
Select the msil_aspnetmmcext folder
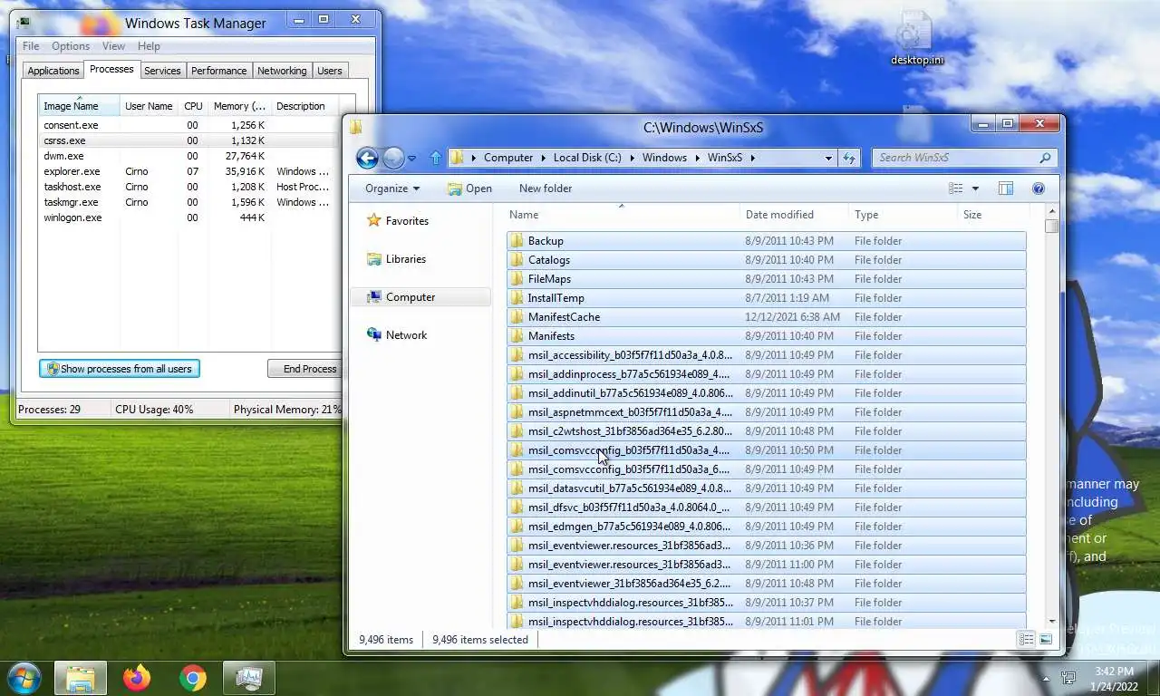[766, 412]
